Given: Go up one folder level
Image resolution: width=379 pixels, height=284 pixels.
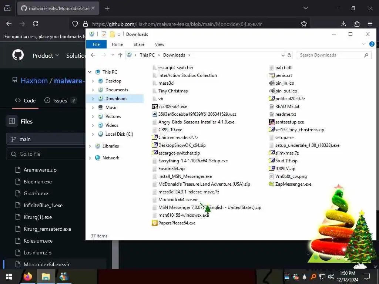Looking at the screenshot, I should (120, 55).
